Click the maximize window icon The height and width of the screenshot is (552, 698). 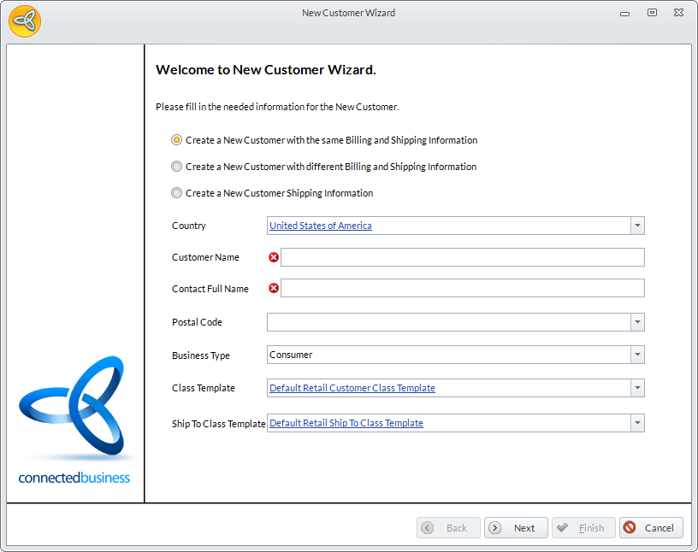[x=652, y=13]
